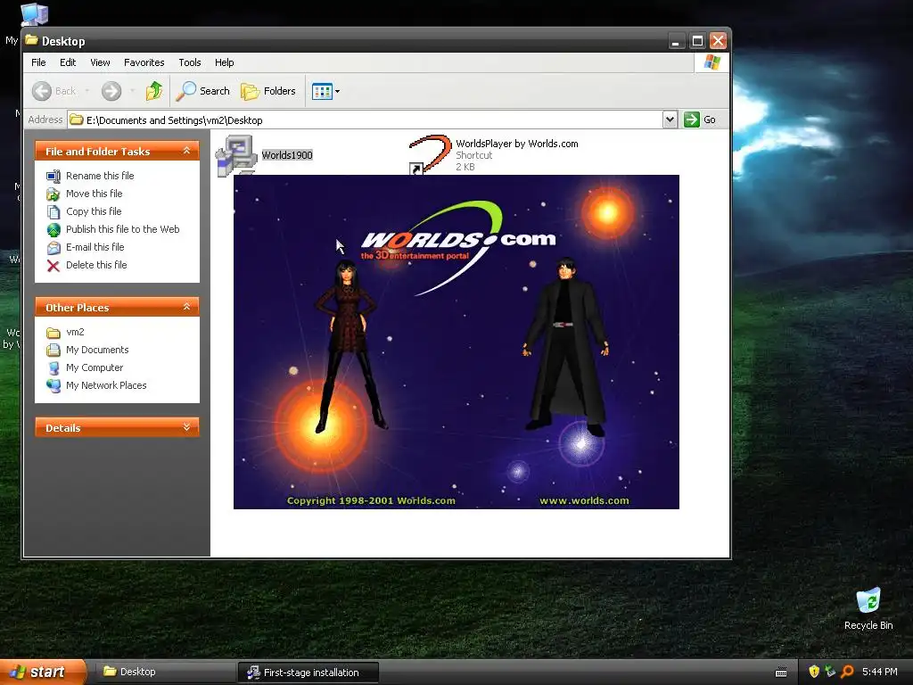Open the Search toolbar button
The height and width of the screenshot is (685, 913).
[204, 91]
